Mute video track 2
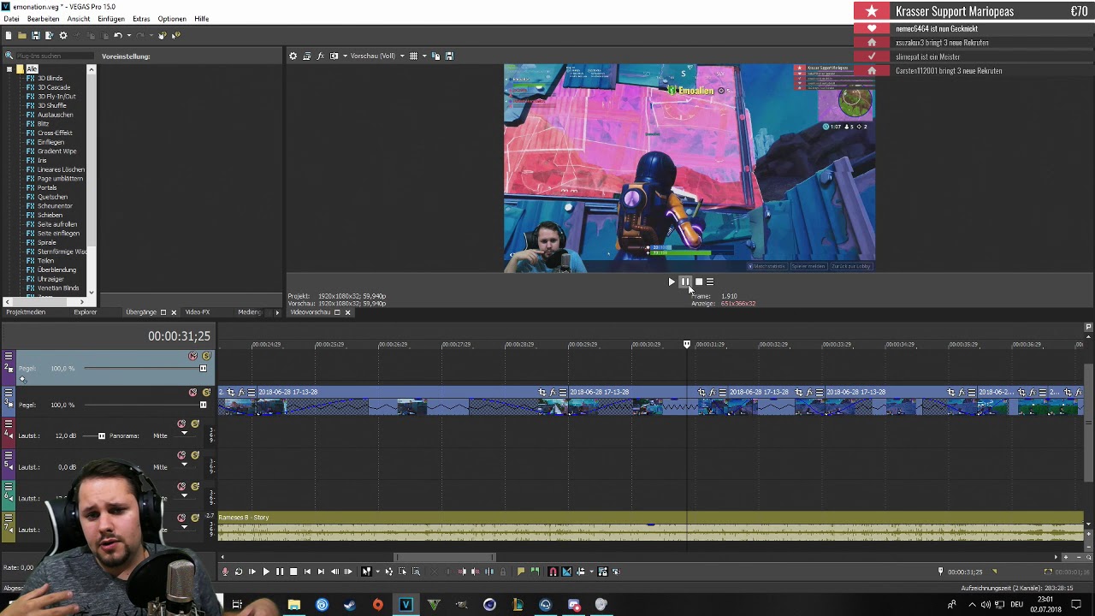This screenshot has width=1095, height=616. coord(192,356)
